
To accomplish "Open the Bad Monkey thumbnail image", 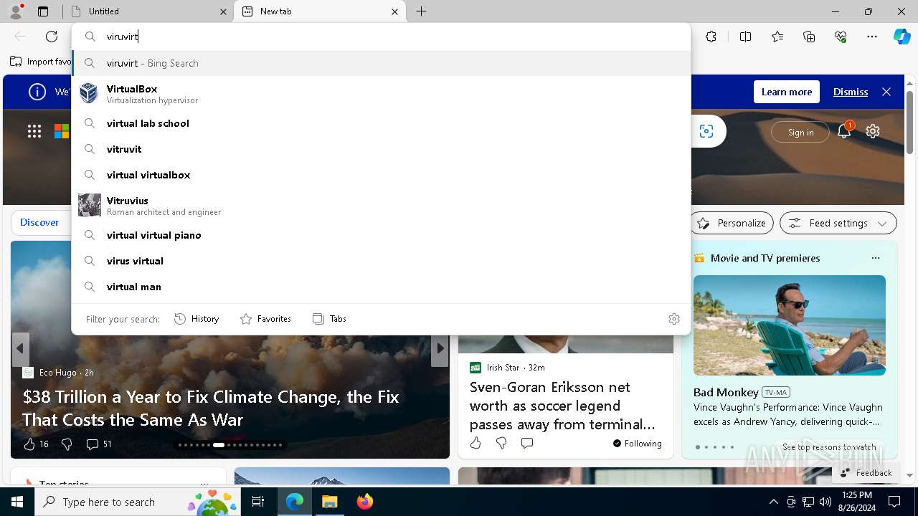I will (x=790, y=325).
